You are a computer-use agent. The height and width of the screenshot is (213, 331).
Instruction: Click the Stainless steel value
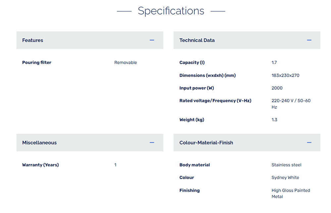point(286,165)
